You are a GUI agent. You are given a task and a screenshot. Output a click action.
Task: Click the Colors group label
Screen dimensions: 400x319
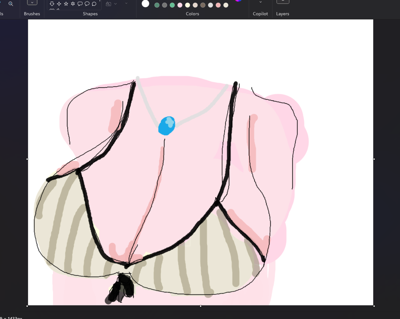192,14
